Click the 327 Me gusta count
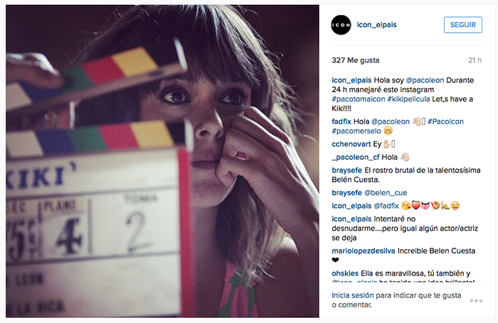This screenshot has height=323, width=498. point(356,60)
